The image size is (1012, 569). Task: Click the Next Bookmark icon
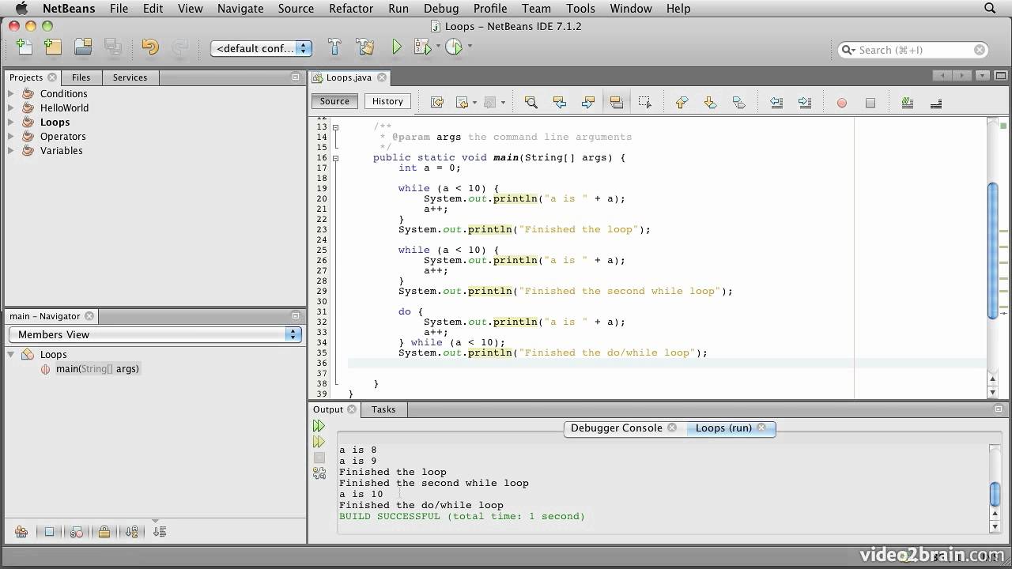click(x=710, y=102)
